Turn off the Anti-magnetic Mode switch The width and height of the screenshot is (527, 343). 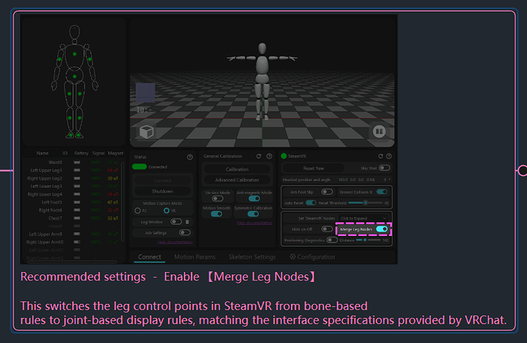click(x=254, y=199)
